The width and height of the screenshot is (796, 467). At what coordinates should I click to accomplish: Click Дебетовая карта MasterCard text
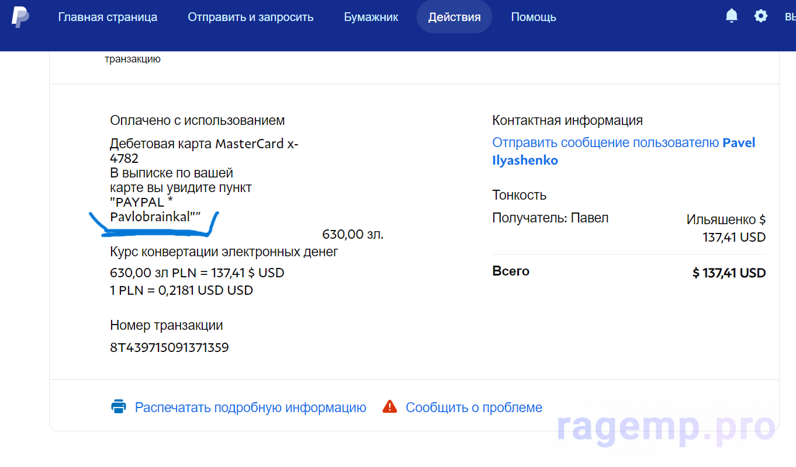click(x=204, y=151)
